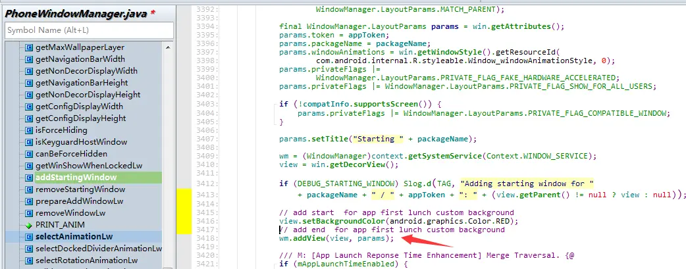Select getNonDecorDisplayHeight in the symbol list
Viewport: 686px width, 269px height.
pyautogui.click(x=88, y=95)
